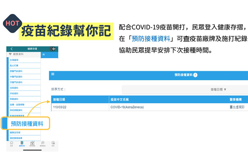248x165 pixels.
Task: Open the location search icon in bottom navigation
Action: coord(43,144)
